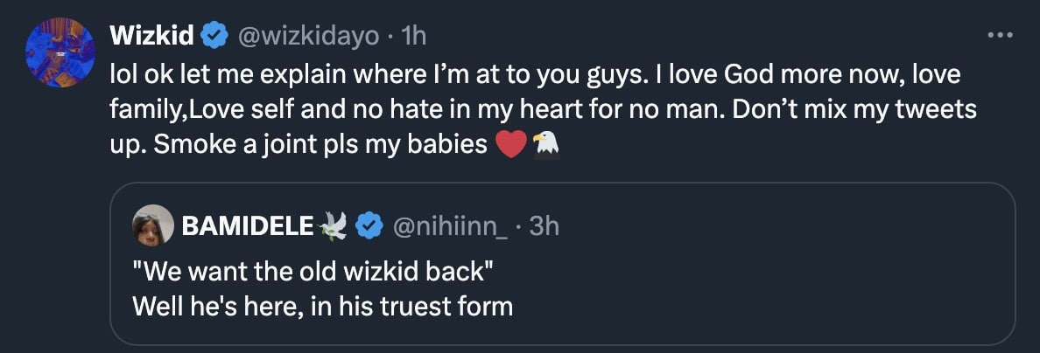Click the 1h tweet timestamp
The width and height of the screenshot is (1040, 353).
(412, 36)
